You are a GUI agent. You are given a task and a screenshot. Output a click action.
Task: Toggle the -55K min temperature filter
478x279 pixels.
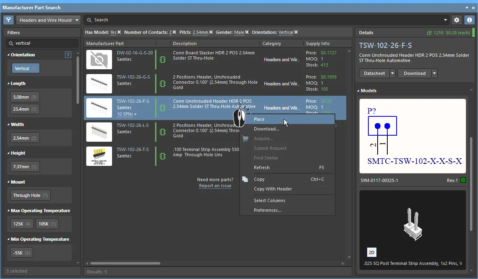[x=22, y=253]
